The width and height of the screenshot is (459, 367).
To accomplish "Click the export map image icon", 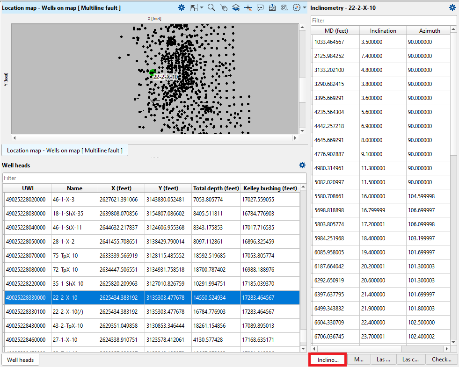I will click(x=272, y=7).
